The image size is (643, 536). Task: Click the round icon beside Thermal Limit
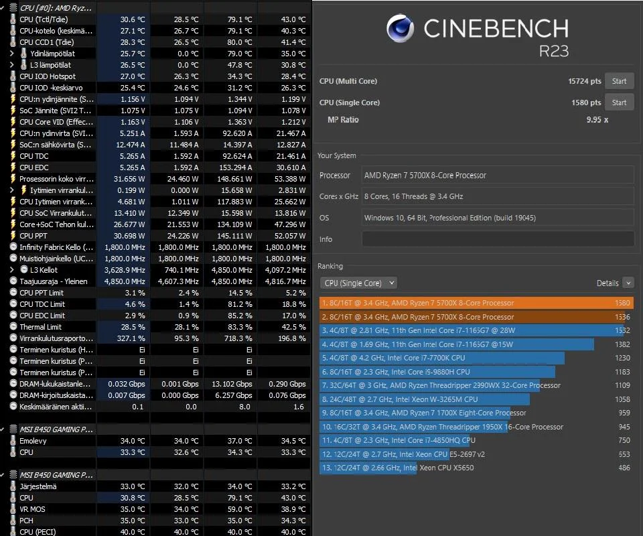click(x=13, y=327)
